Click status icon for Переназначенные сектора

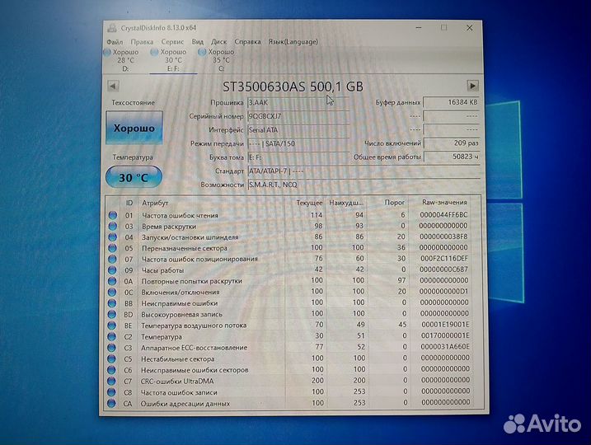pos(112,248)
